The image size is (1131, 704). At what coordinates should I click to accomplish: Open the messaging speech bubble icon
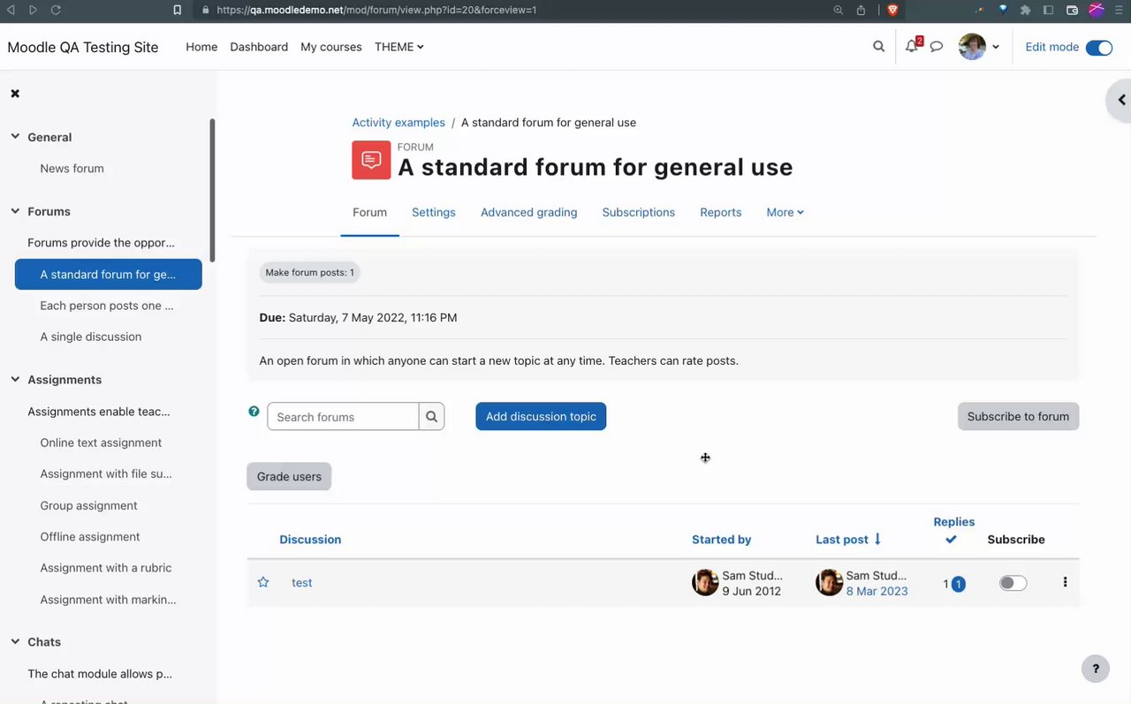[x=937, y=47]
